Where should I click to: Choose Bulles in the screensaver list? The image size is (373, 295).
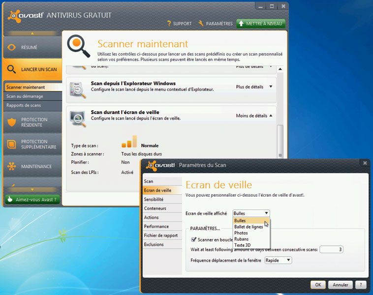click(x=251, y=221)
